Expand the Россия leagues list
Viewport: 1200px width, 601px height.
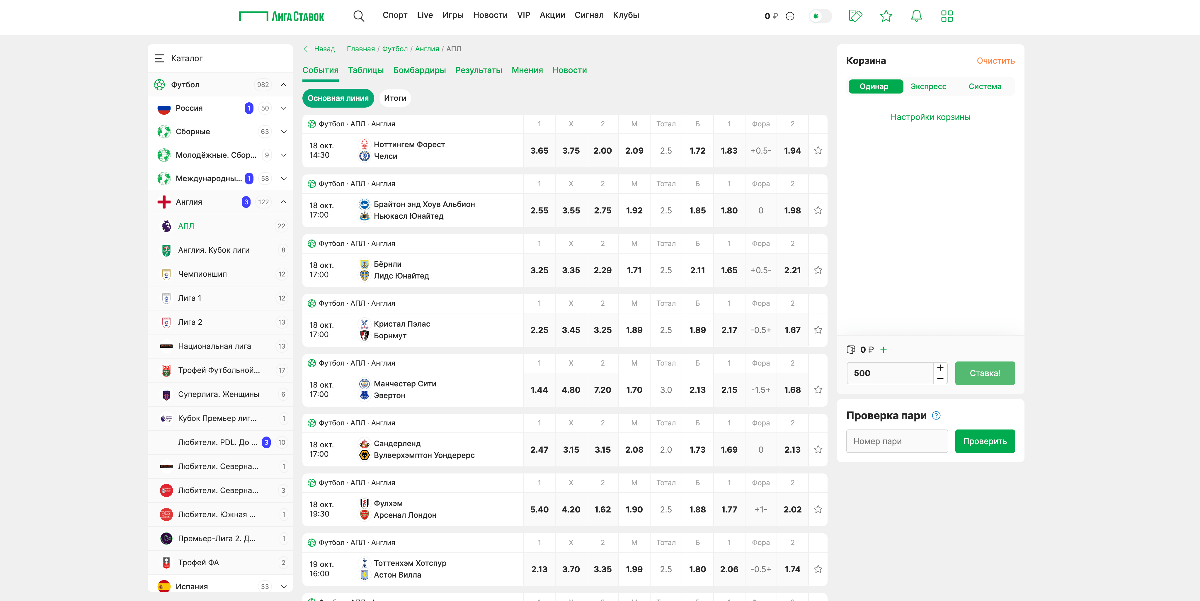coord(284,108)
